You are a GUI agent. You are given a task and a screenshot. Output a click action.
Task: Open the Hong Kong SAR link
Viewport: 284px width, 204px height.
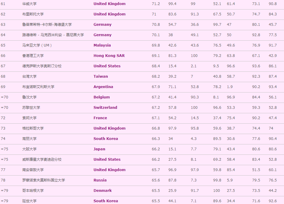click(109, 56)
